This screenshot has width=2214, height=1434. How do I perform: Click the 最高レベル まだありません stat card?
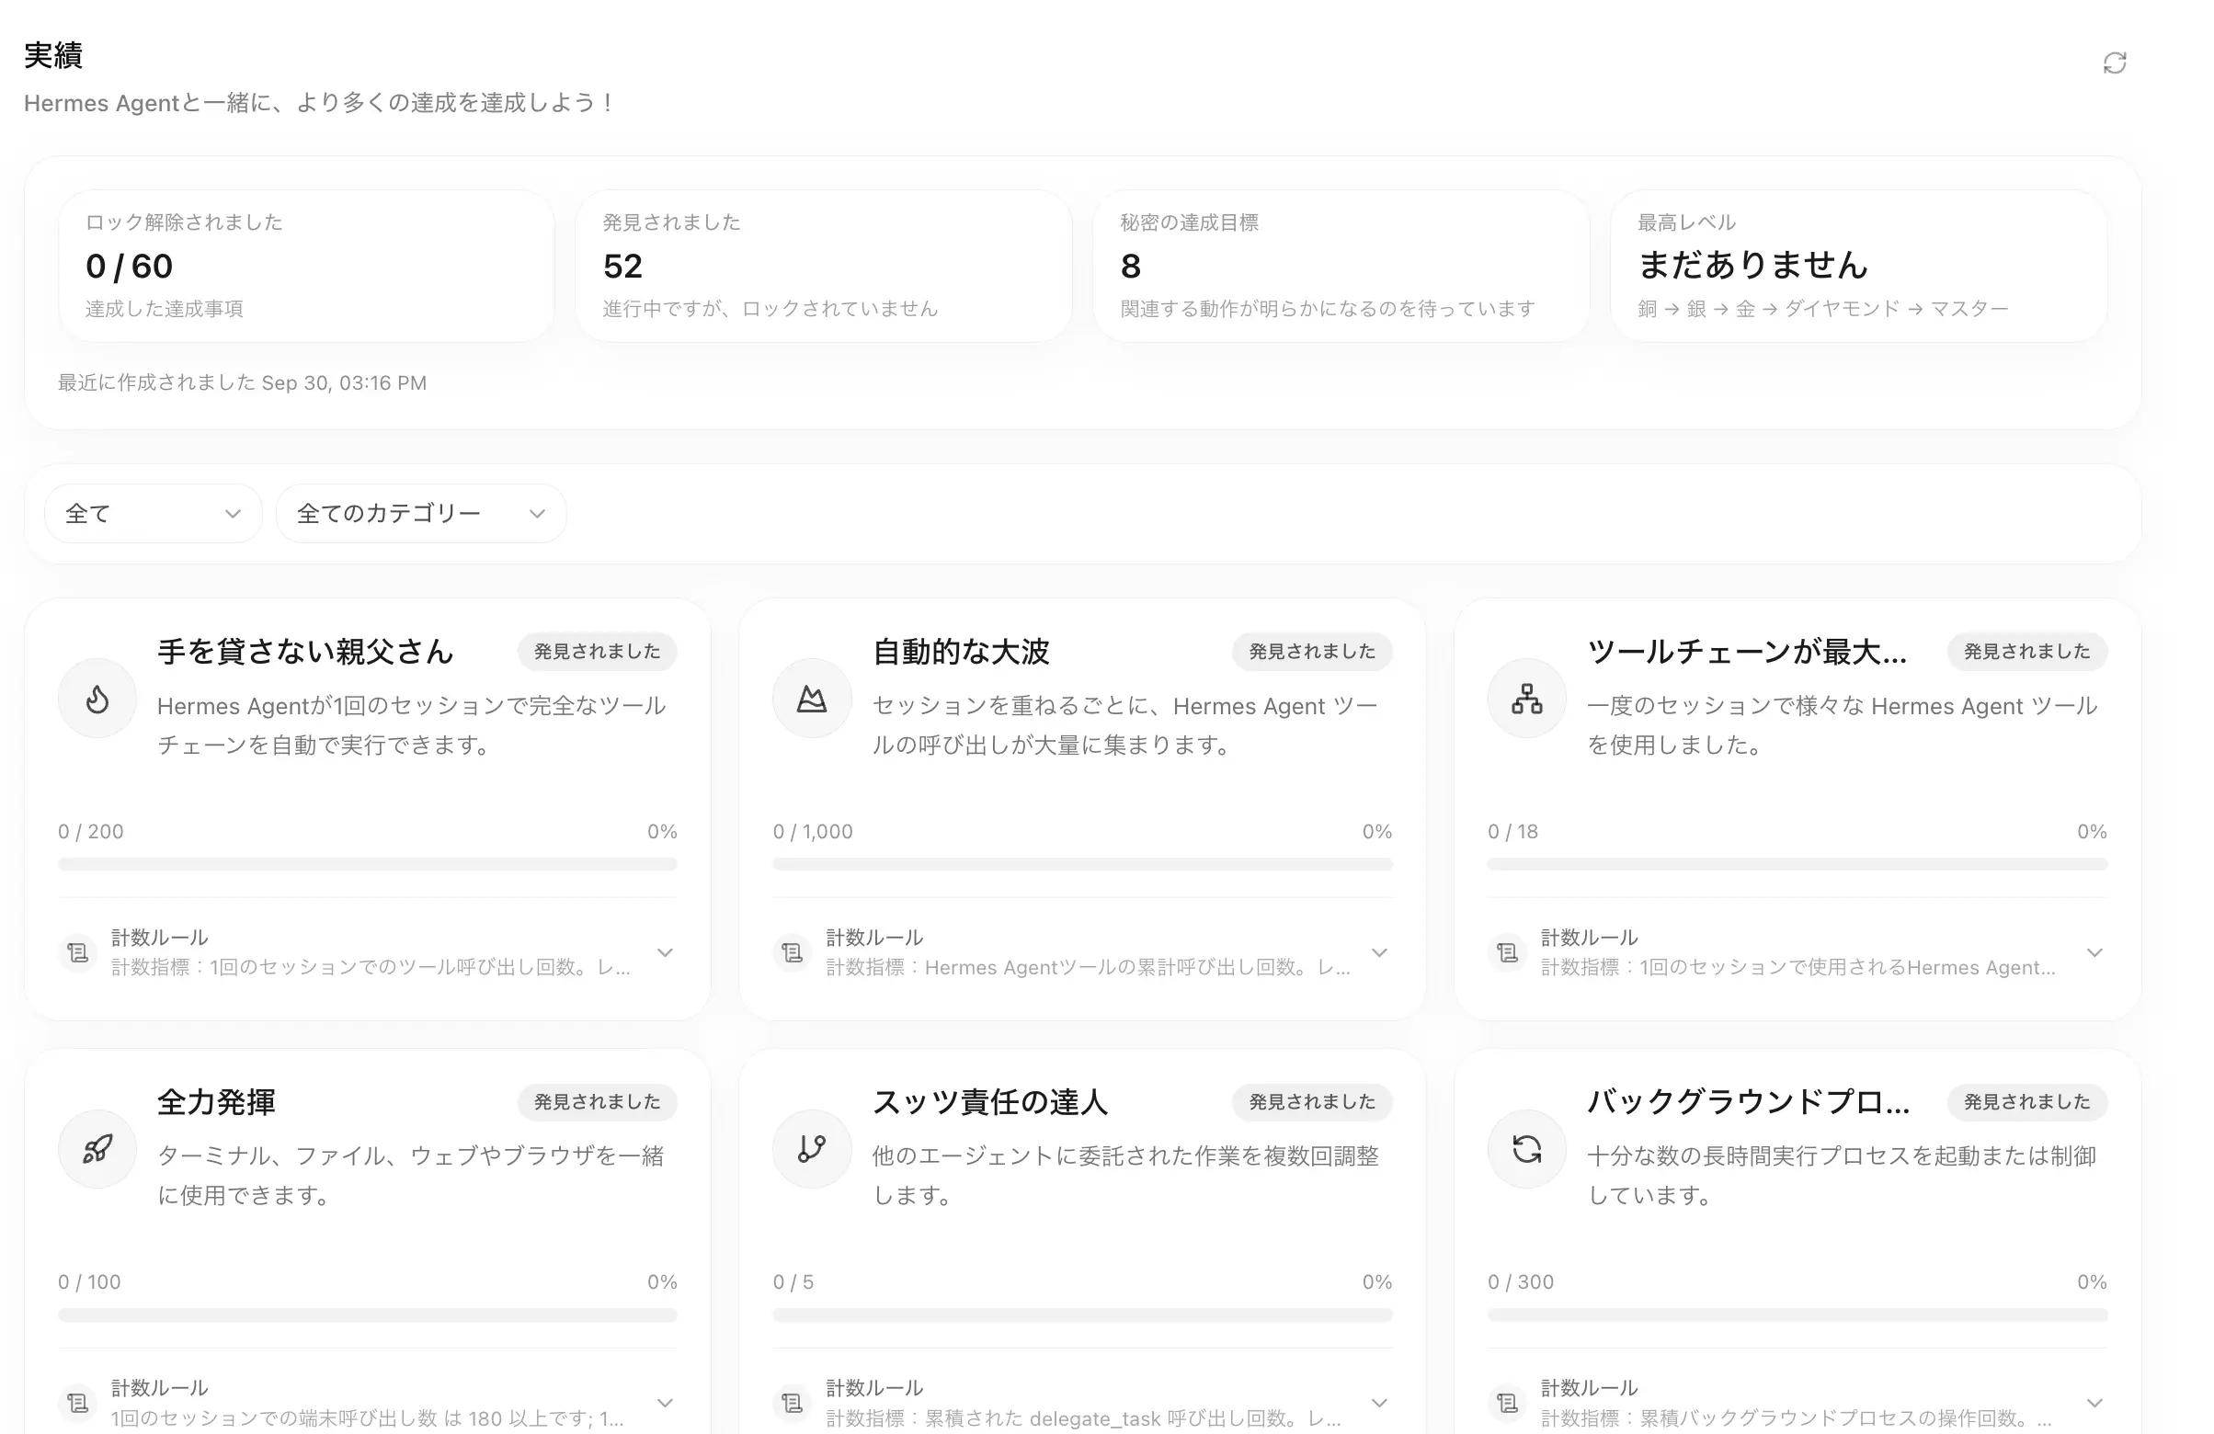1859,266
